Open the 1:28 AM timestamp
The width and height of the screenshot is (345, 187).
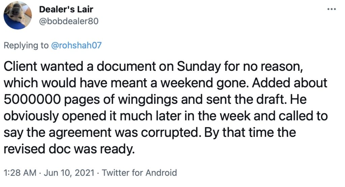(x=20, y=173)
